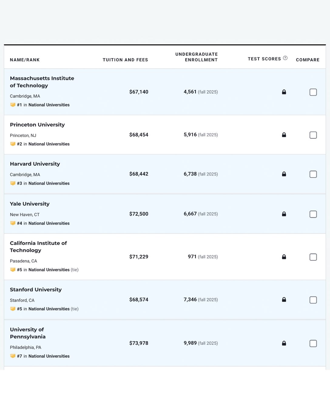Open the Yale University profile link

(30, 204)
